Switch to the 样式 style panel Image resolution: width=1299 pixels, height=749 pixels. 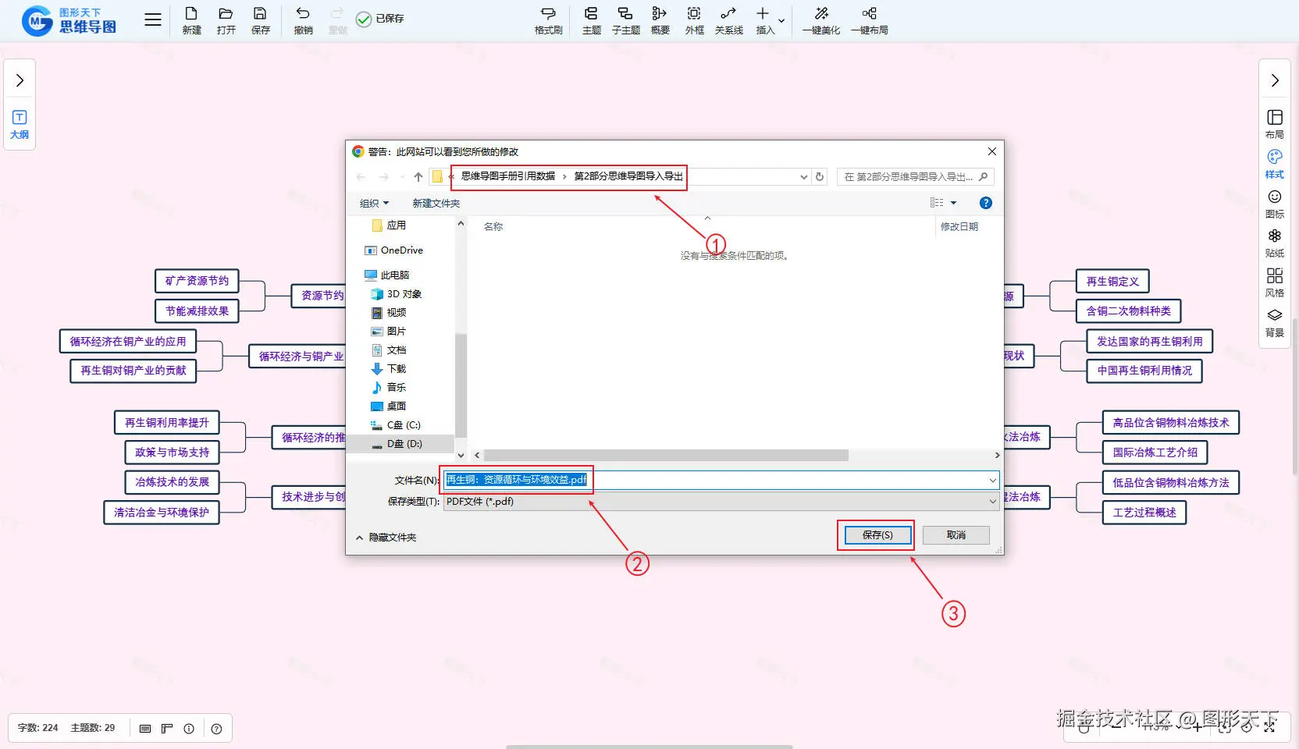tap(1275, 164)
